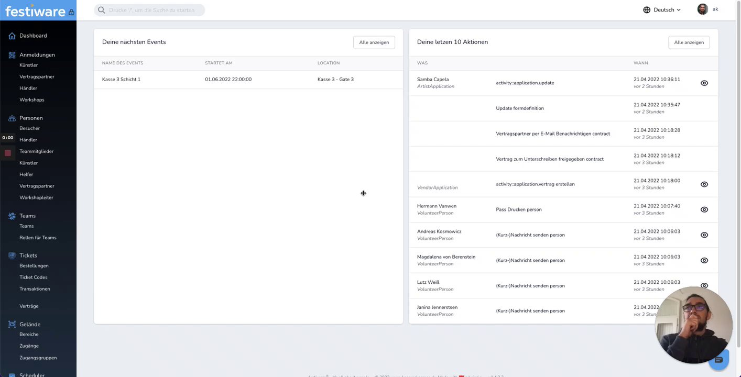Click the lock icon beside festiware logo
The height and width of the screenshot is (377, 741).
(x=71, y=12)
